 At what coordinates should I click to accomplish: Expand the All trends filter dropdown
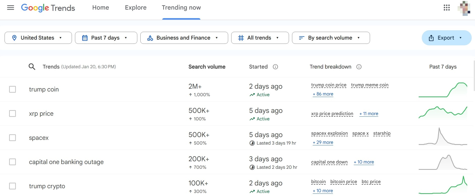260,38
